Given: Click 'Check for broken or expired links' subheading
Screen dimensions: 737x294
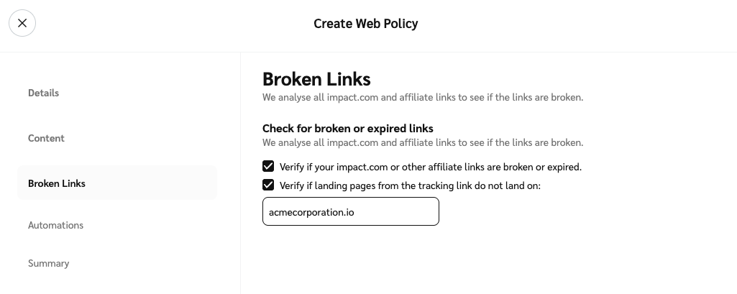Looking at the screenshot, I should pos(347,129).
